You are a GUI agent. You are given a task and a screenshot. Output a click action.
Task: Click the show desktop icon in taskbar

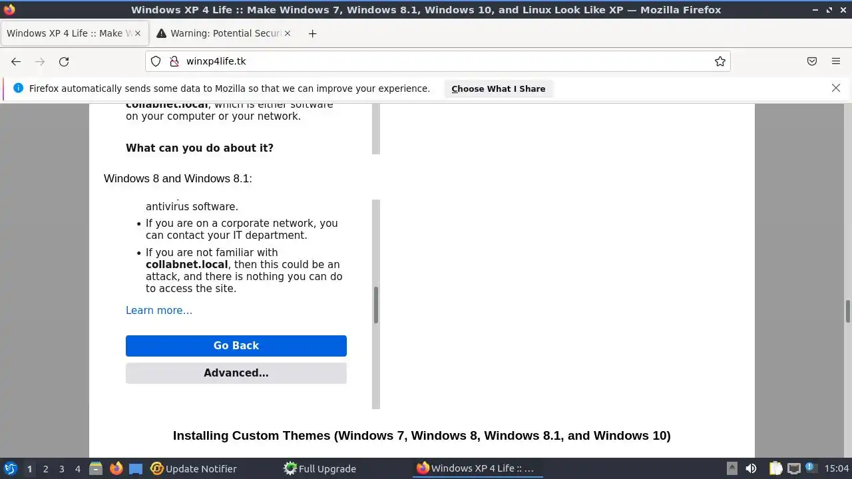coord(136,468)
